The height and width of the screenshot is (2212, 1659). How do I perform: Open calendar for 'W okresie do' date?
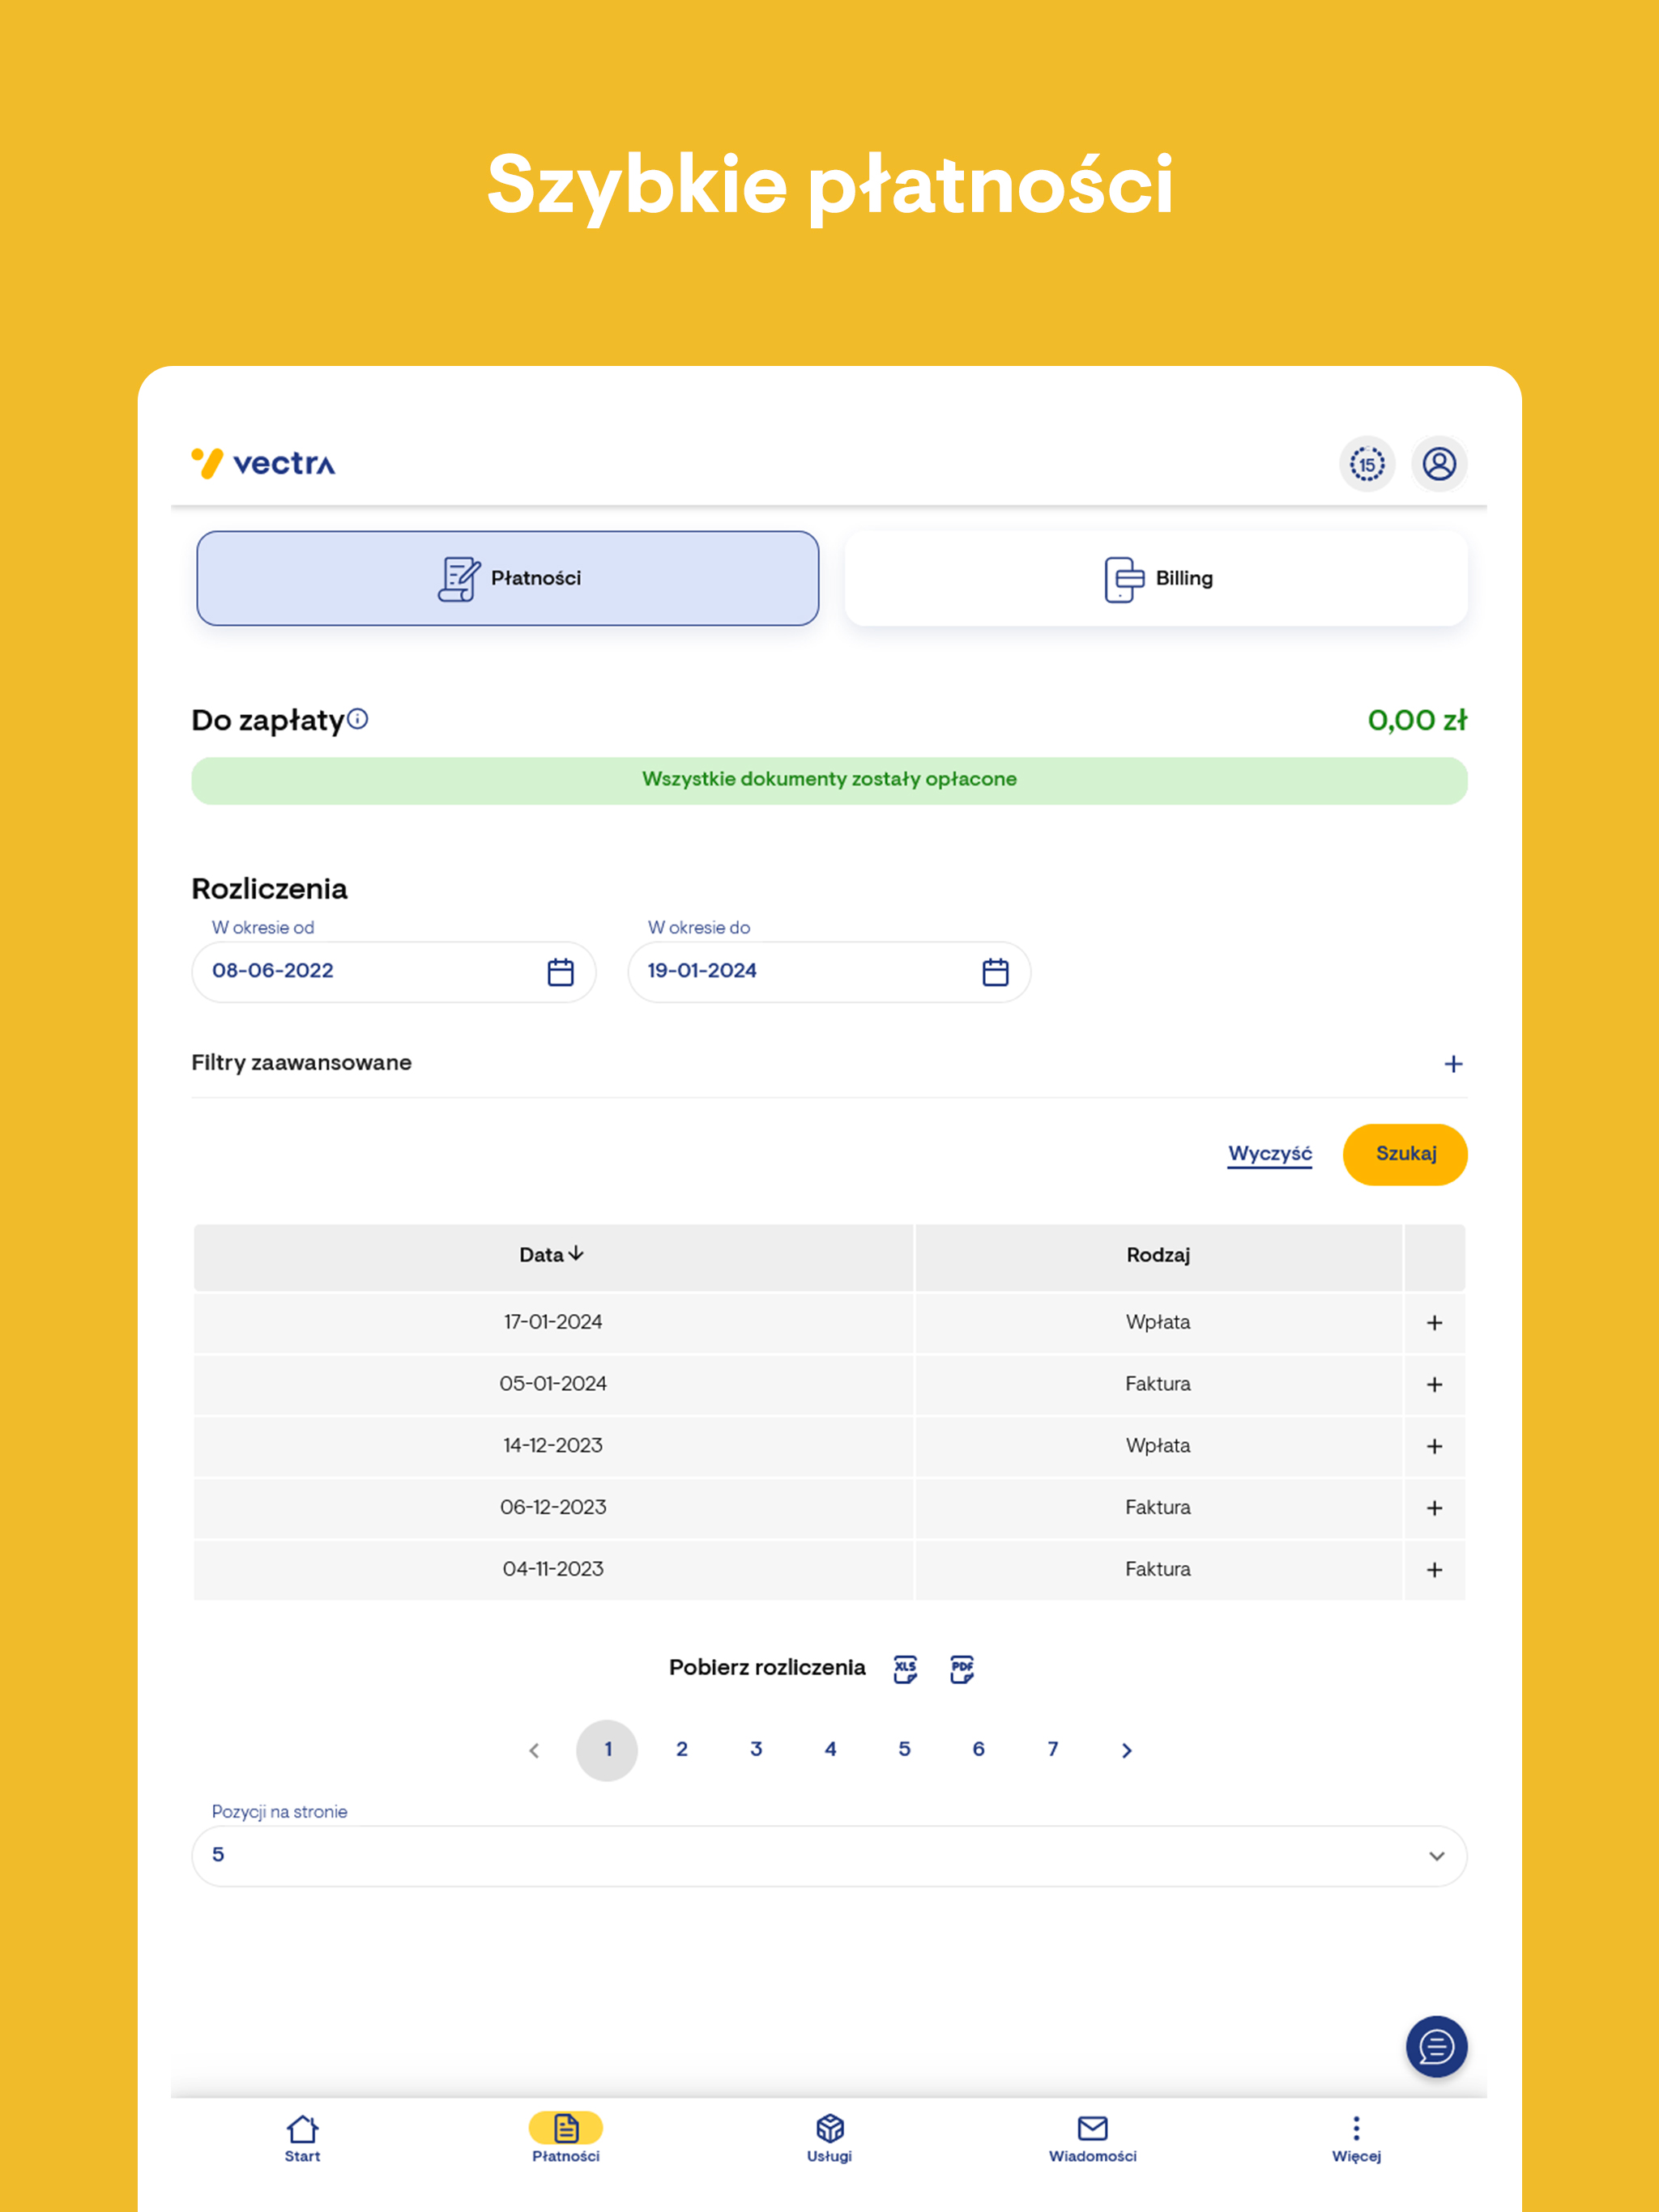pyautogui.click(x=995, y=972)
